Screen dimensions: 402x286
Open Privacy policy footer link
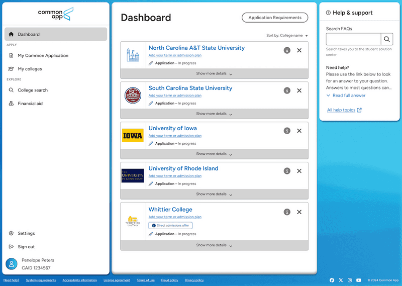194,280
